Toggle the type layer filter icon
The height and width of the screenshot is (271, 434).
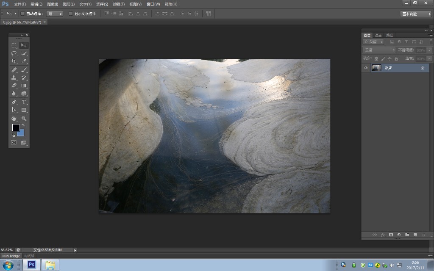pos(406,42)
